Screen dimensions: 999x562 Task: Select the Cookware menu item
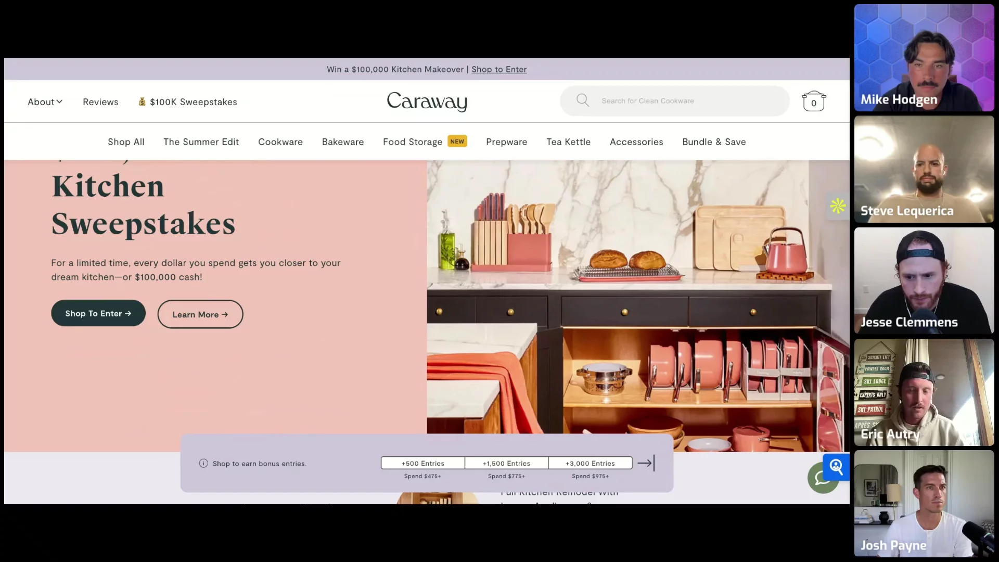(x=280, y=142)
